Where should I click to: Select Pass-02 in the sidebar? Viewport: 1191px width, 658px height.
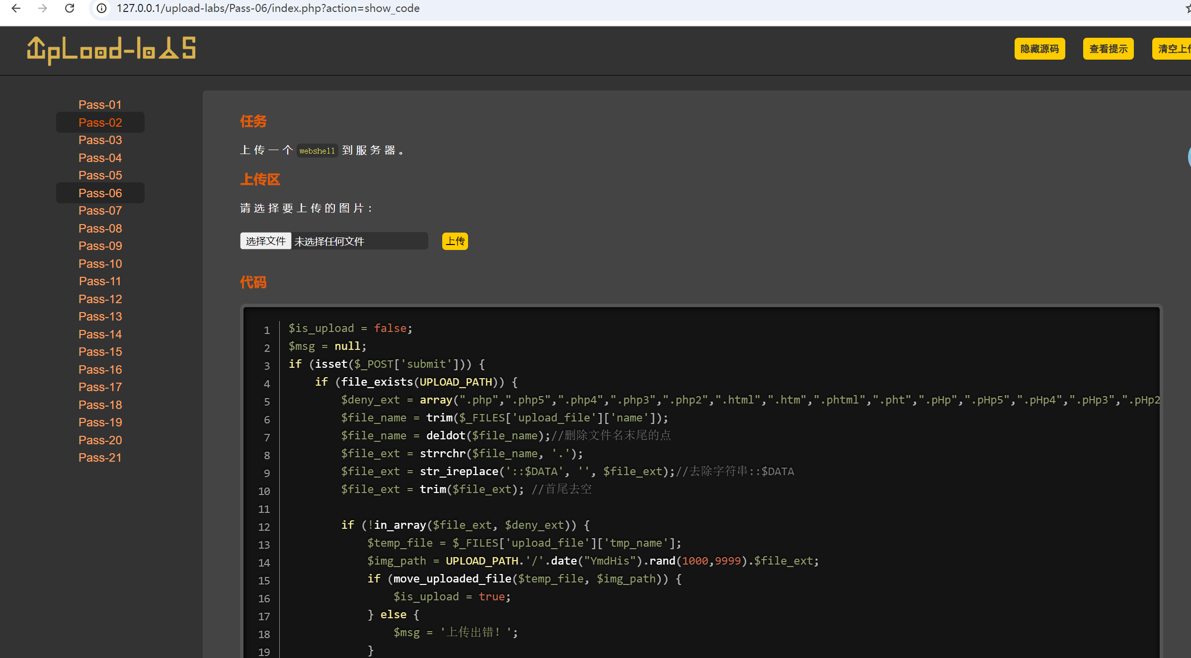pyautogui.click(x=100, y=122)
